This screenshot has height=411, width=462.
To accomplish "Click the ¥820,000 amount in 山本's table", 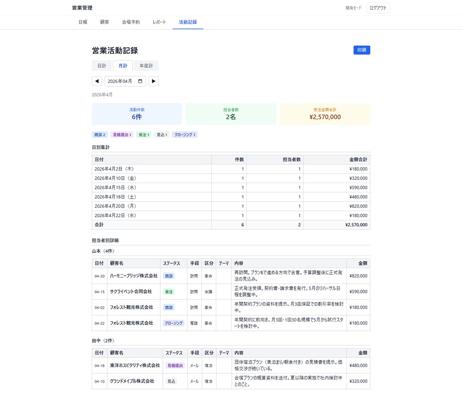I will [x=358, y=276].
